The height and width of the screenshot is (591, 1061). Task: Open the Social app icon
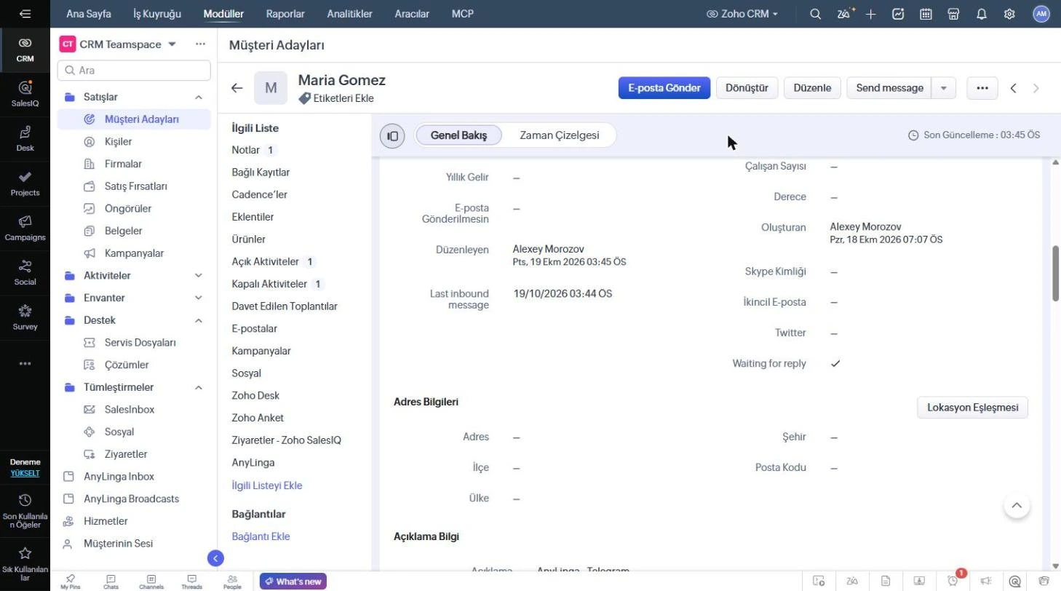pyautogui.click(x=25, y=271)
